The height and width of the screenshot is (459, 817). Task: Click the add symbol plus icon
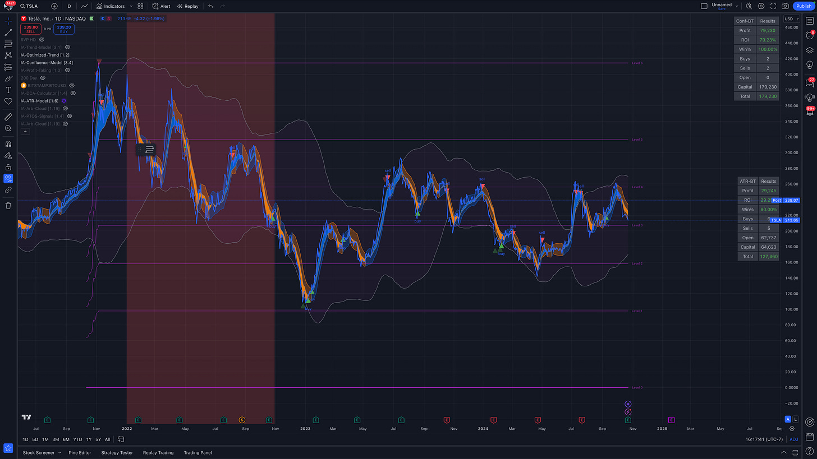(x=54, y=6)
